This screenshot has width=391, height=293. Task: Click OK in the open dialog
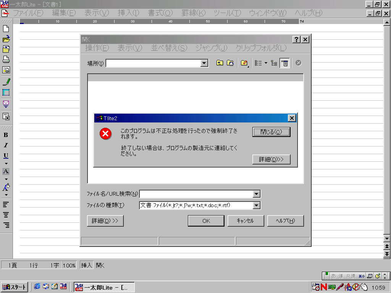(206, 221)
